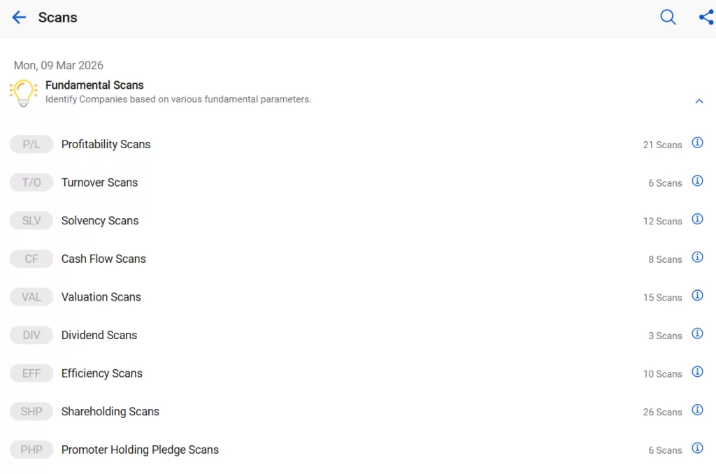The image size is (716, 474).
Task: Click the 26 Scans count label
Action: (662, 412)
